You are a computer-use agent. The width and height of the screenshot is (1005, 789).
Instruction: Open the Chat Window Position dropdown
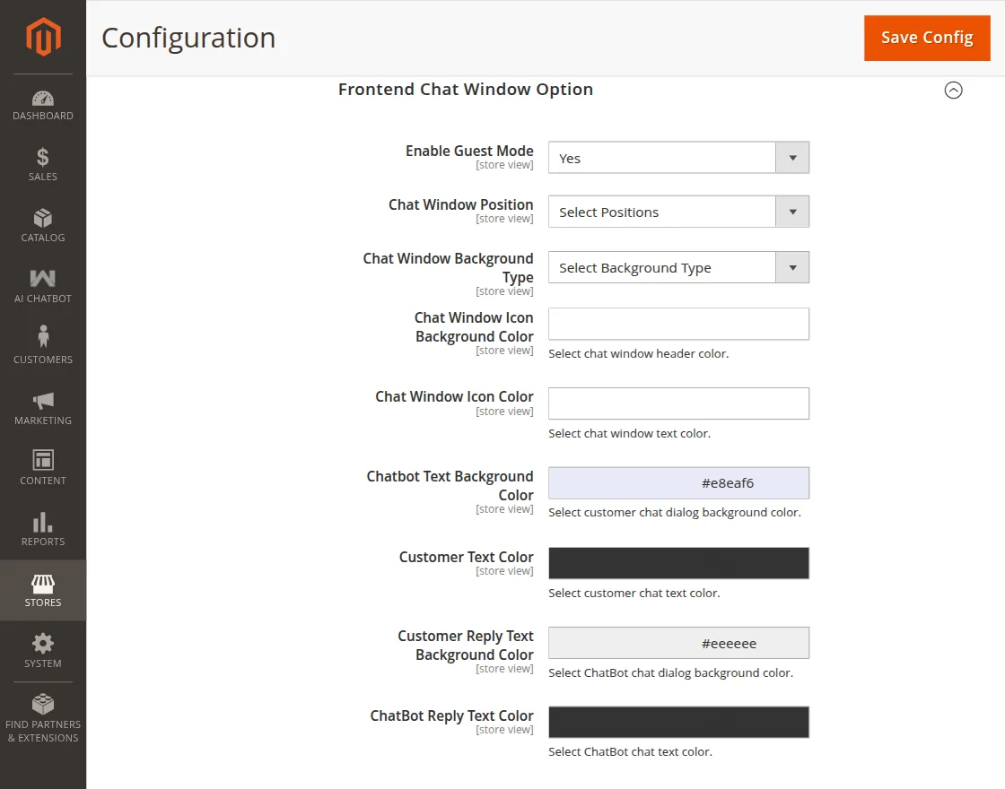tap(678, 211)
